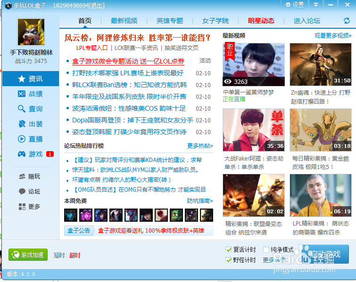Open the 出装 item build icon

pyautogui.click(x=22, y=124)
